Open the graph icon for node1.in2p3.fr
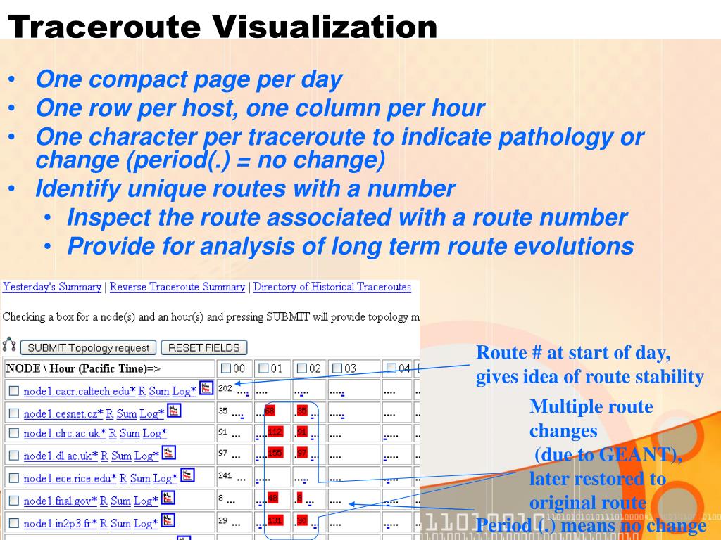 168,520
